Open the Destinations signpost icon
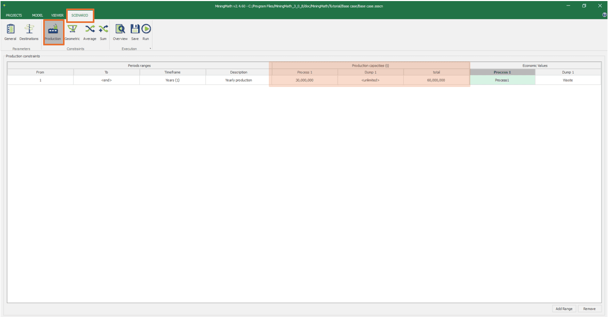 coord(29,32)
